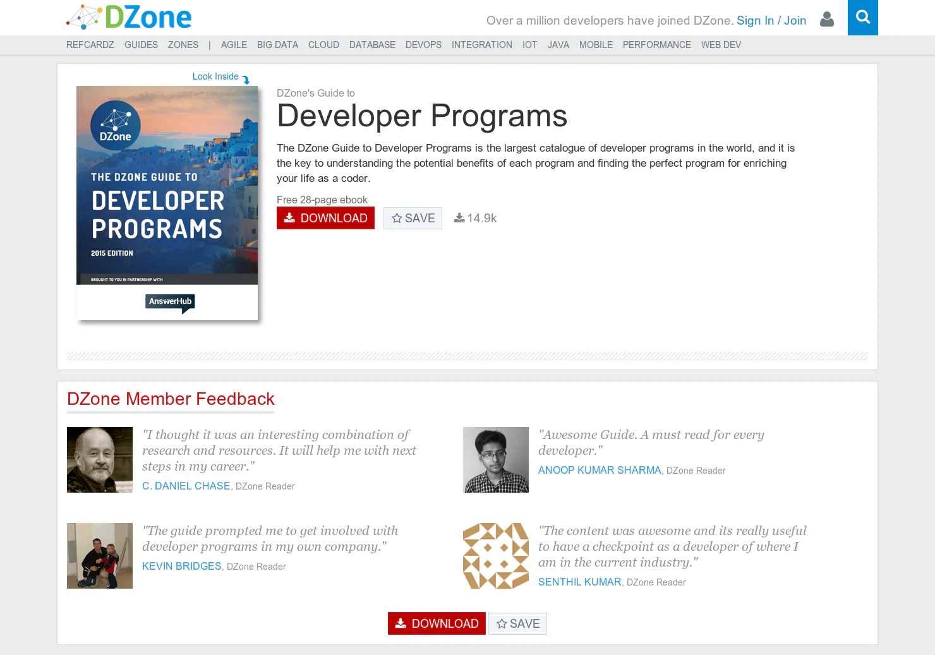Go to Agile zone
This screenshot has height=655, width=935.
pos(234,45)
